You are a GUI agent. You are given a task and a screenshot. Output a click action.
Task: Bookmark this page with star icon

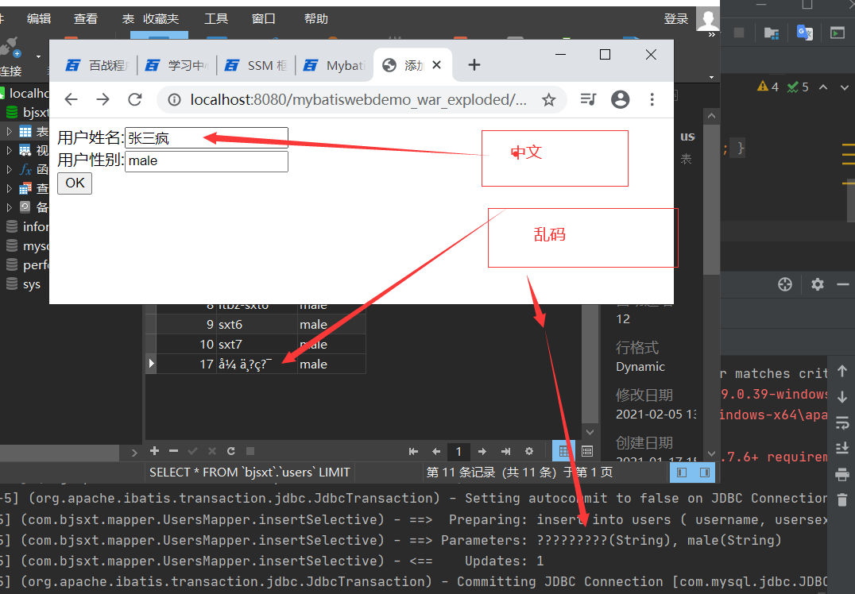point(548,100)
